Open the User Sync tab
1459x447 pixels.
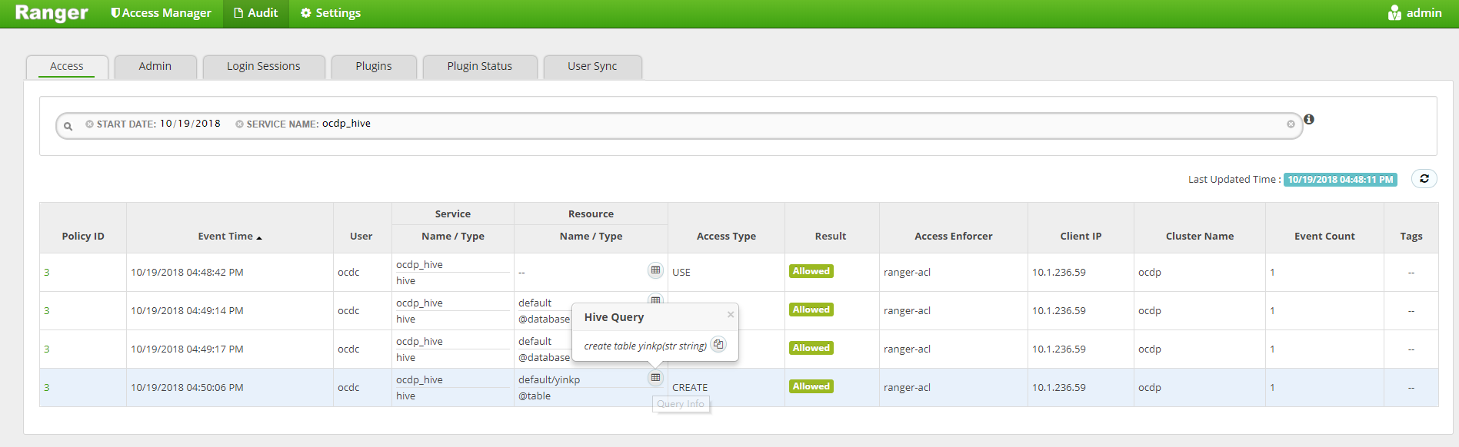592,66
